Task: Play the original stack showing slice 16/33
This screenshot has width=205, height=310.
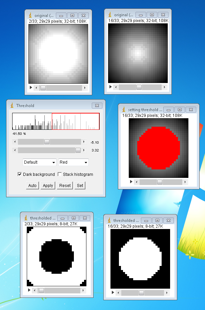Action: pyautogui.click(x=110, y=87)
